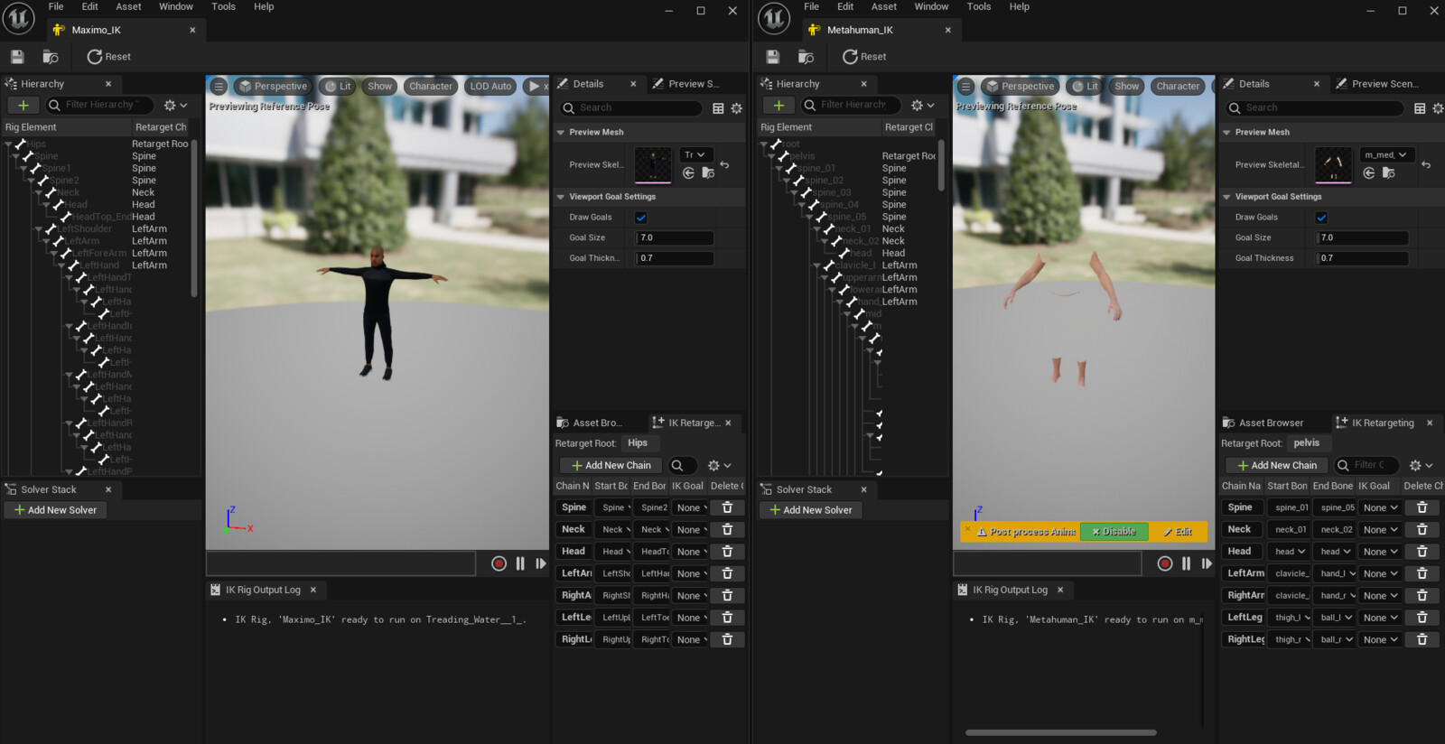This screenshot has height=744, width=1445.
Task: Open Lit view mode in Maximo_IK viewport
Action: point(338,87)
